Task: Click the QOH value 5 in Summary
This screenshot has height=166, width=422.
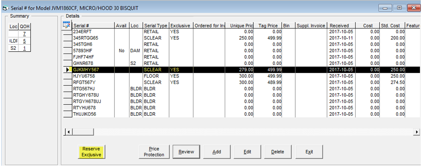Action: (x=24, y=42)
